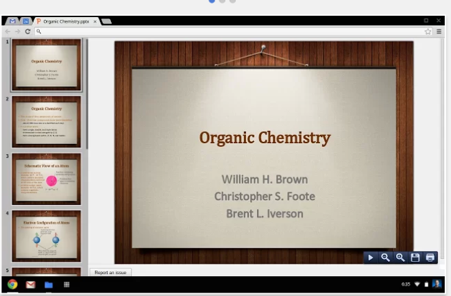This screenshot has height=296, width=451.
Task: Bookmark this page with the star icon
Action: pyautogui.click(x=428, y=32)
